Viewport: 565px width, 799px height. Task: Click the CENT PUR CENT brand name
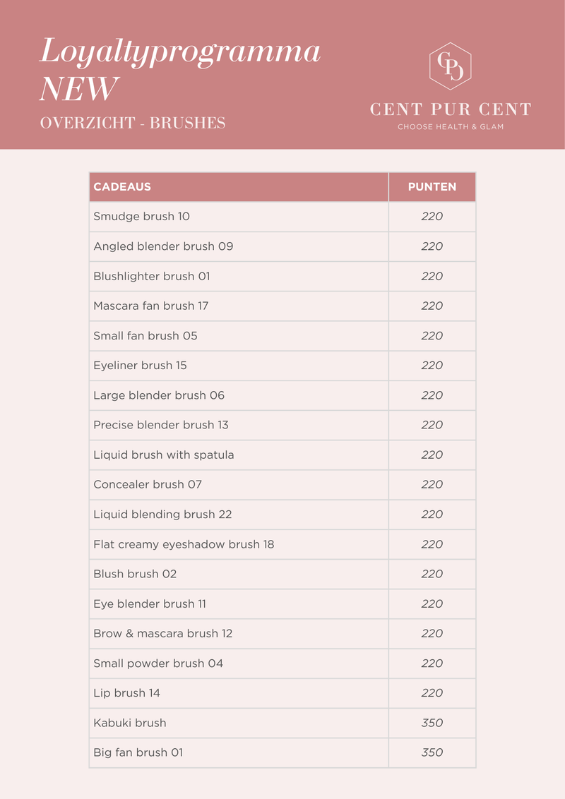(451, 109)
